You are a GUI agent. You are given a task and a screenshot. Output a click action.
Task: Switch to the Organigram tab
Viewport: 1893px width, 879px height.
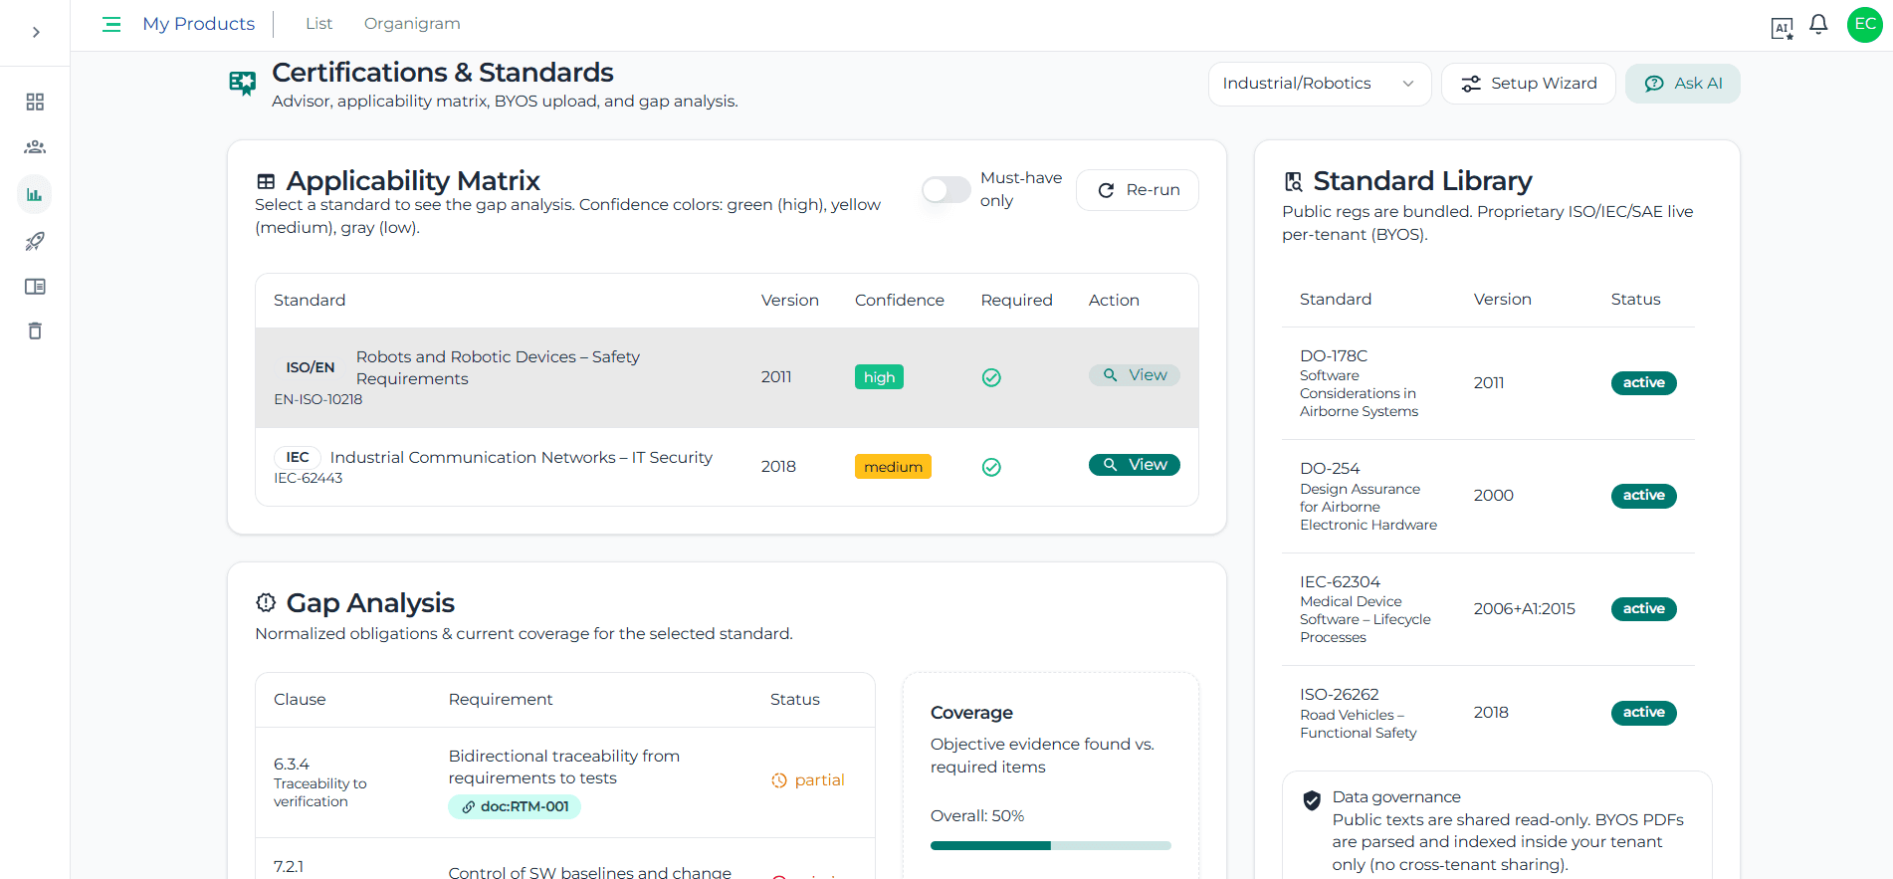pos(412,24)
